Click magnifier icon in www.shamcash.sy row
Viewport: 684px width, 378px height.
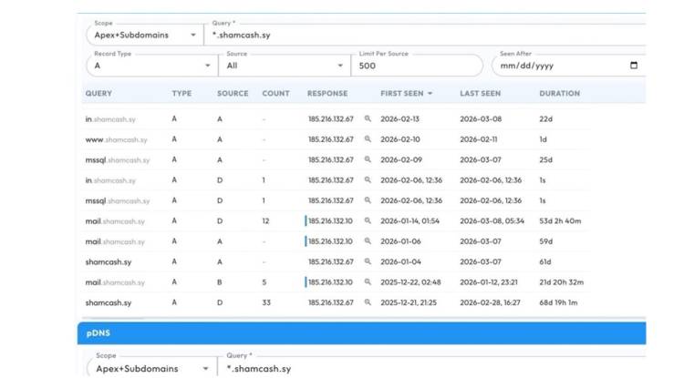pyautogui.click(x=368, y=139)
